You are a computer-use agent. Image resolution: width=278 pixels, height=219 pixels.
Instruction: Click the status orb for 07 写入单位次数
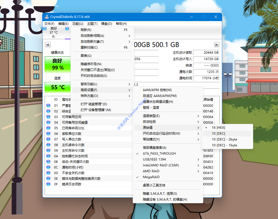pyautogui.click(x=48, y=139)
